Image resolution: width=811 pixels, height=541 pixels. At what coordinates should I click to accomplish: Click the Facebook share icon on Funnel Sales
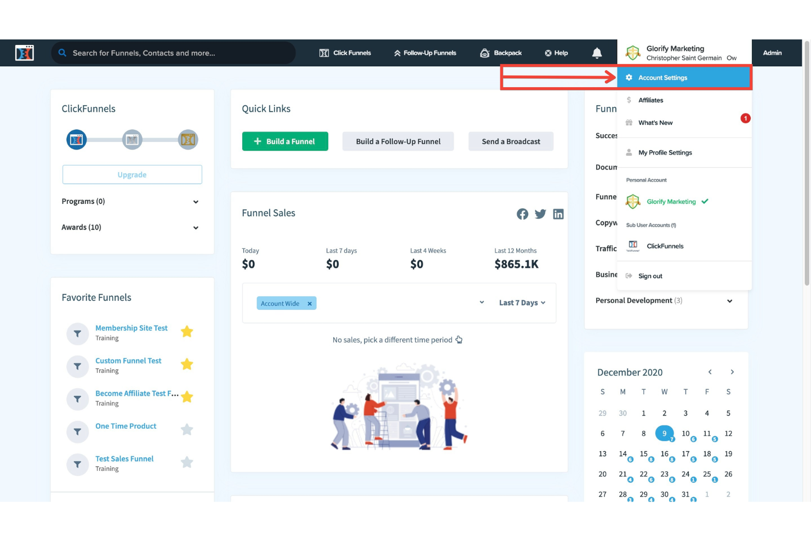coord(522,214)
